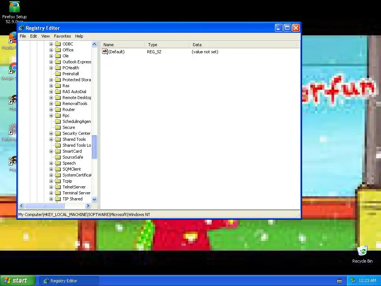Open the View menu
Viewport: 381px width, 286px height.
(x=45, y=36)
